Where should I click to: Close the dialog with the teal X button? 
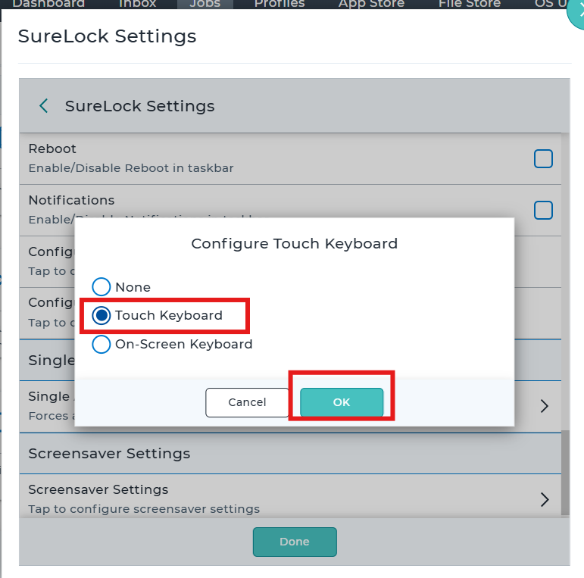pyautogui.click(x=577, y=11)
